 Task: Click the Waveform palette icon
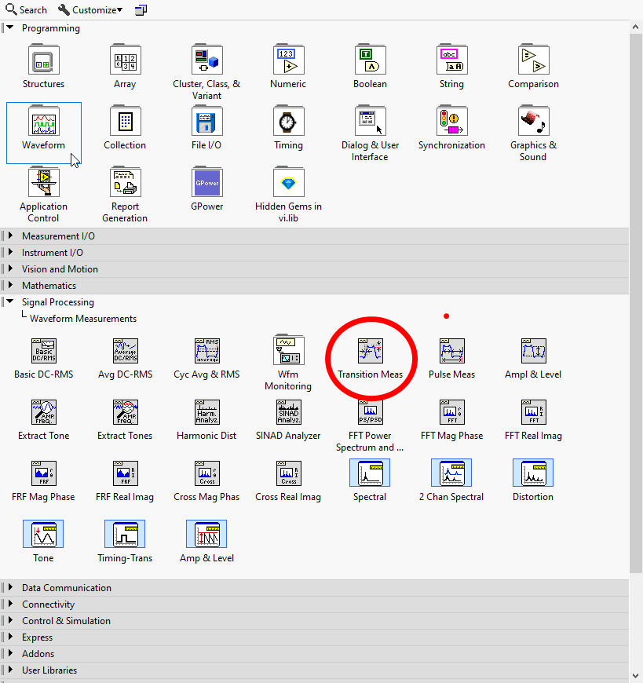[43, 123]
